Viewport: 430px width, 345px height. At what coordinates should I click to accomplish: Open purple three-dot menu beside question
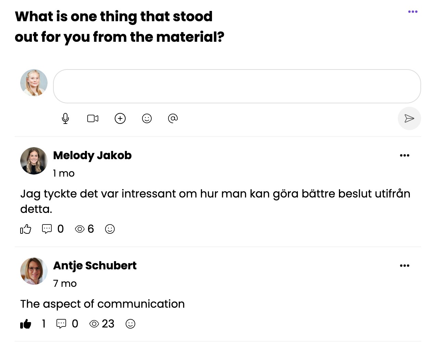pos(413,12)
